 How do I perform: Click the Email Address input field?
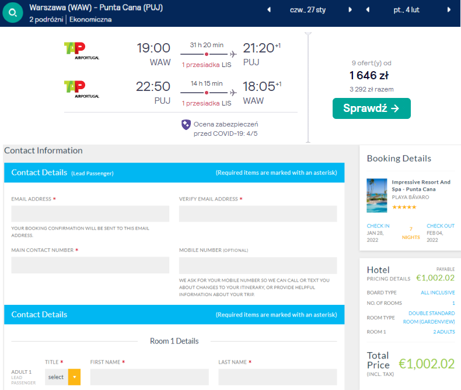[x=90, y=214]
